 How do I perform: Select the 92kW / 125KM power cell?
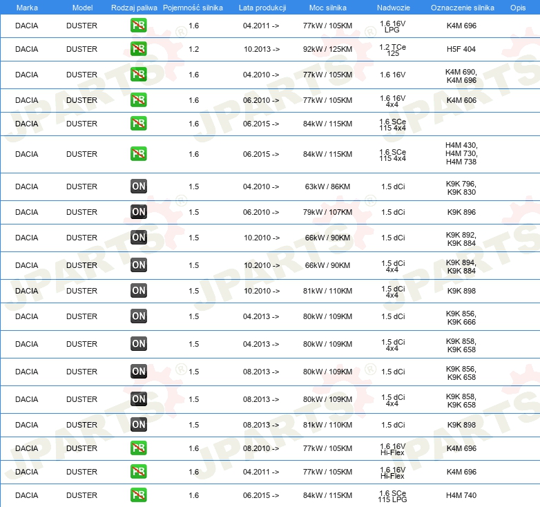click(327, 49)
